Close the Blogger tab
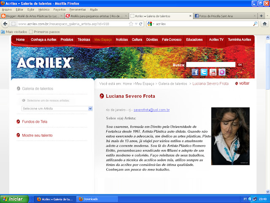270x203 pixels. pos(62,16)
